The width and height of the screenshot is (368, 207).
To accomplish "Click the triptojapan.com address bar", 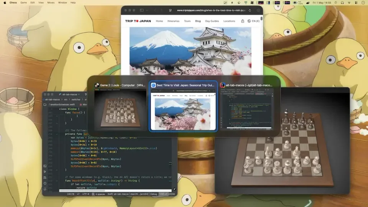I will [x=211, y=10].
